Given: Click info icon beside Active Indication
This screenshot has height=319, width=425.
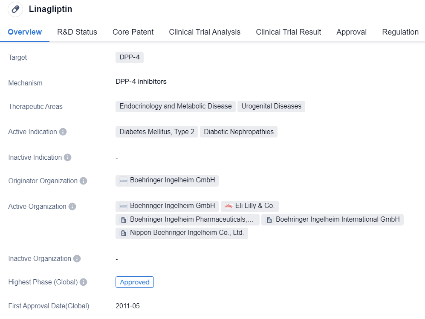Looking at the screenshot, I should pos(63,132).
